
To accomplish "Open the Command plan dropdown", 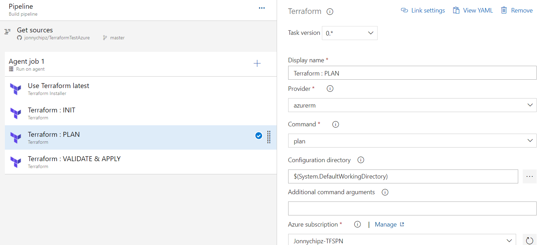I will pyautogui.click(x=412, y=141).
